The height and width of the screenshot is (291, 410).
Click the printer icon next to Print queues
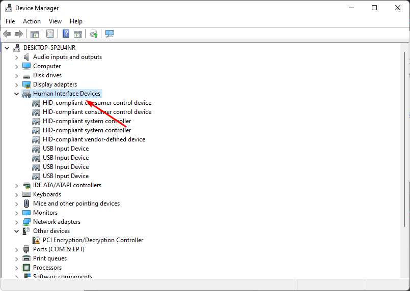coord(26,258)
